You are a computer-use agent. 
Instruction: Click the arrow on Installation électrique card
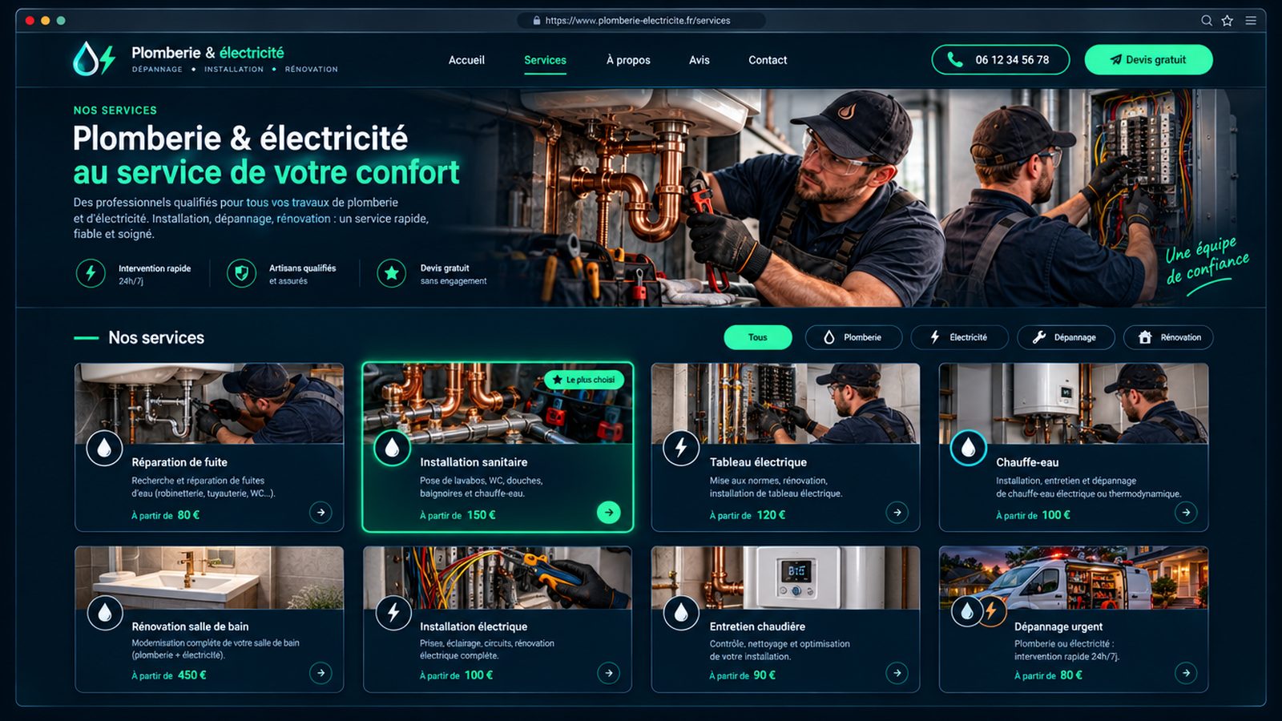point(609,673)
